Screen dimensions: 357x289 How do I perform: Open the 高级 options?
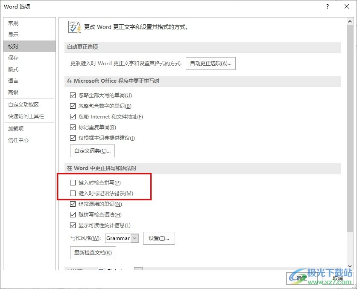click(29, 92)
